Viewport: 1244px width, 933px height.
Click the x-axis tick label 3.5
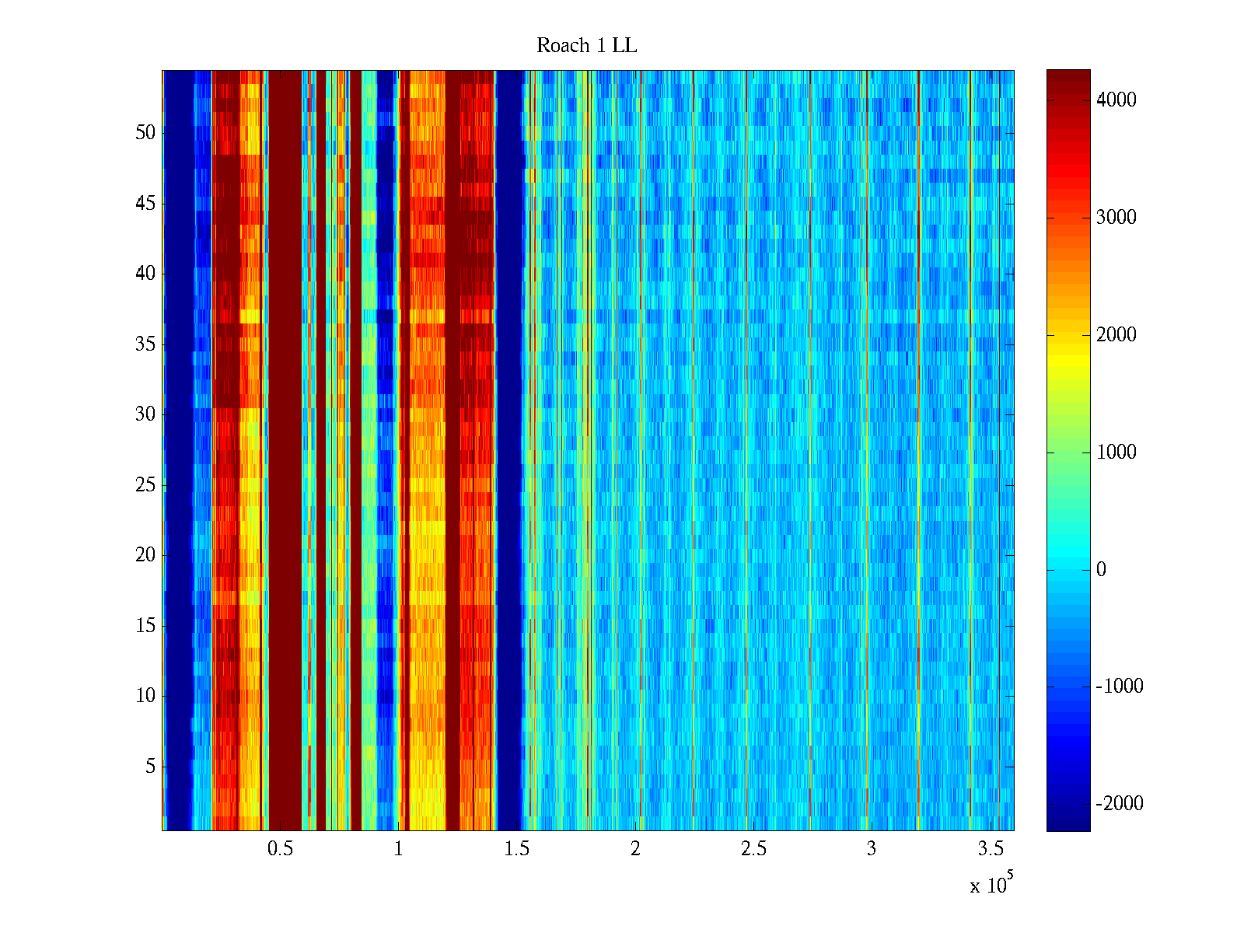pyautogui.click(x=989, y=849)
